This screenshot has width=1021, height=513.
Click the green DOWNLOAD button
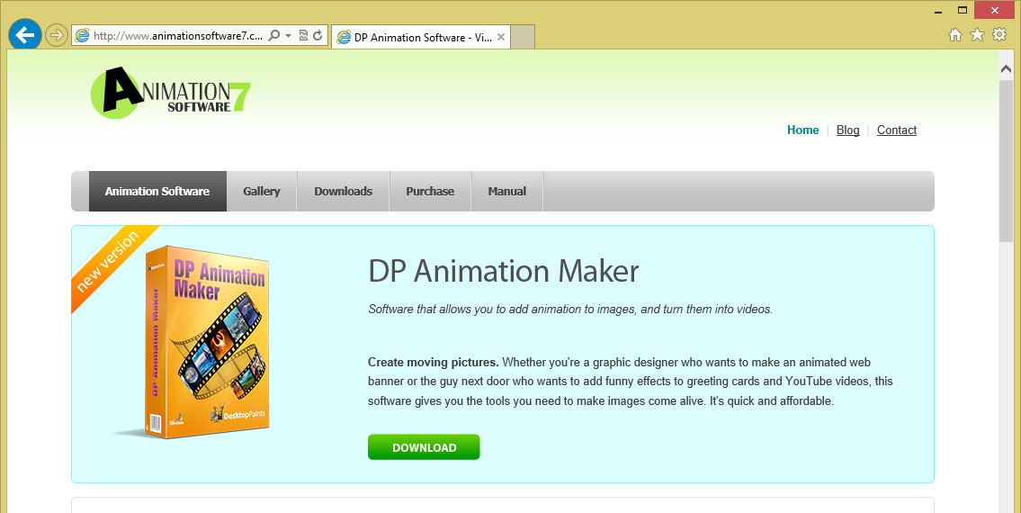click(424, 447)
